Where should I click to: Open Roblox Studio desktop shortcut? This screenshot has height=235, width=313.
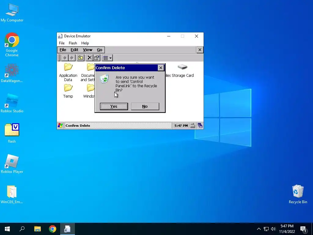point(12,103)
